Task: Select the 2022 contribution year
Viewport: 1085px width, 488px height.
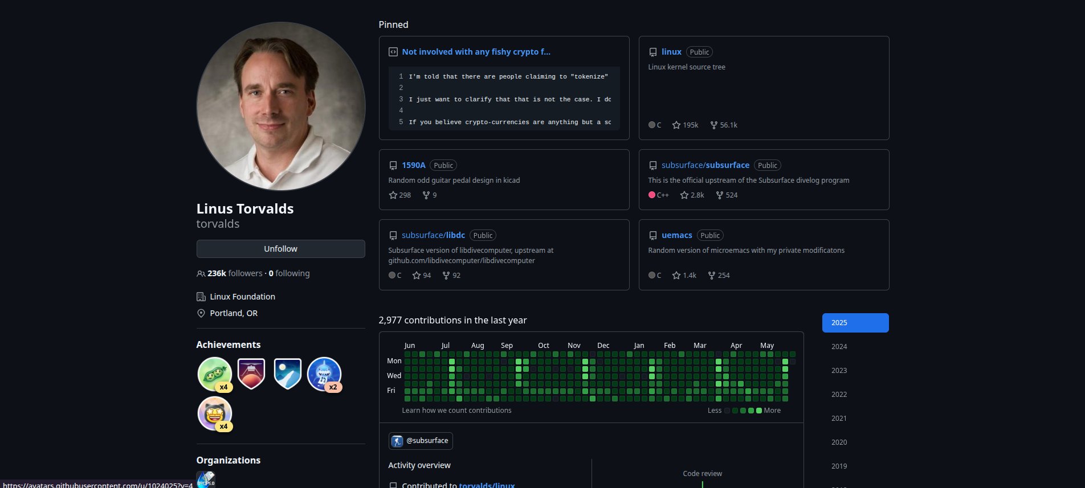Action: (855, 395)
